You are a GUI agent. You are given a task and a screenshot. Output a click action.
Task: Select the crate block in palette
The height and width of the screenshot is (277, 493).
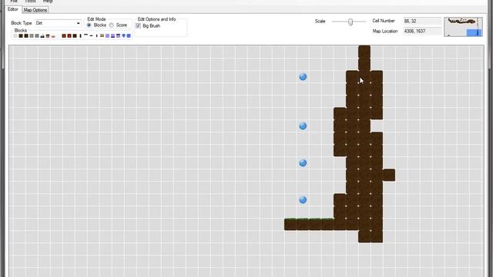[48, 36]
